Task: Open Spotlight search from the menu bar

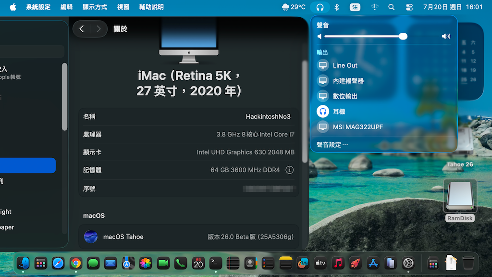Action: coord(391,7)
